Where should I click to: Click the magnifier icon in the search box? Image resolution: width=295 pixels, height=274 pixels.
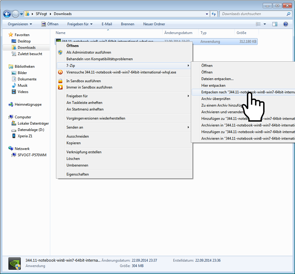click(x=288, y=14)
